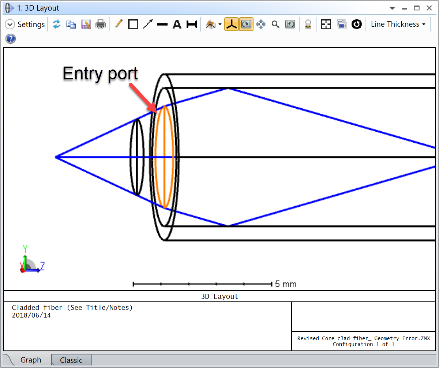Maximize the 3D Layout window

coord(417,8)
